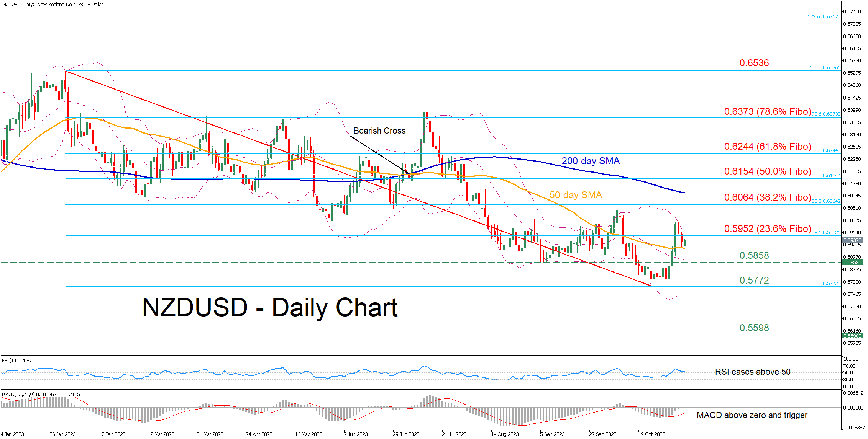
Task: Click the 123.6 0.67170 Fibonacci level label
Action: point(824,17)
